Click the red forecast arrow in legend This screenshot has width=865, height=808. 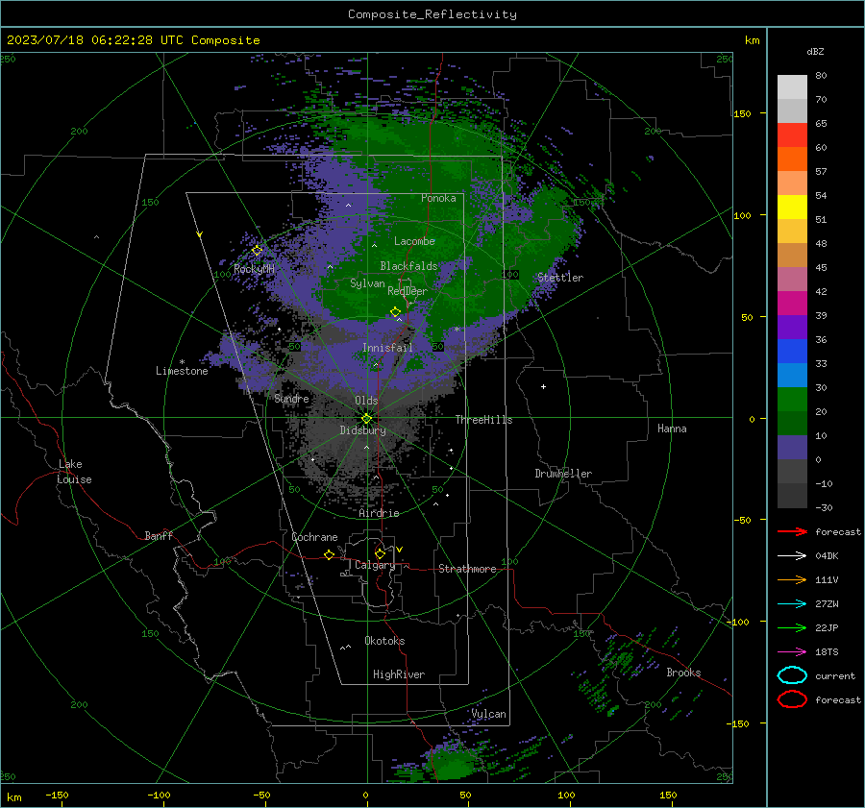[x=792, y=531]
